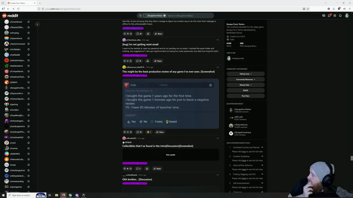Toggle favorite star for r/Gundam
Viewport: 353px width, 198px height.
pos(28,110)
